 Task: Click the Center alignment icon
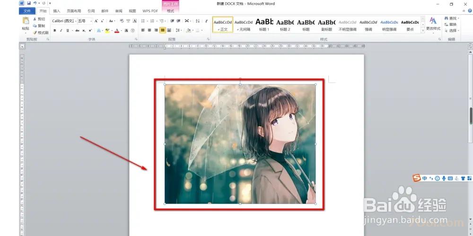[149, 30]
